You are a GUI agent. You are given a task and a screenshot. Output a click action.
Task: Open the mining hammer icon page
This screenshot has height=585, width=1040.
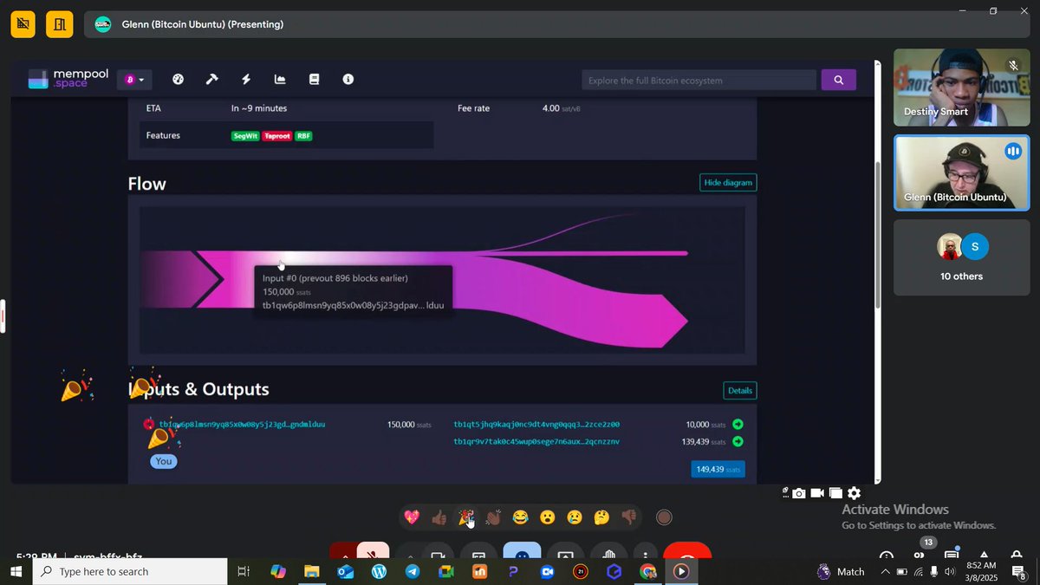click(211, 79)
